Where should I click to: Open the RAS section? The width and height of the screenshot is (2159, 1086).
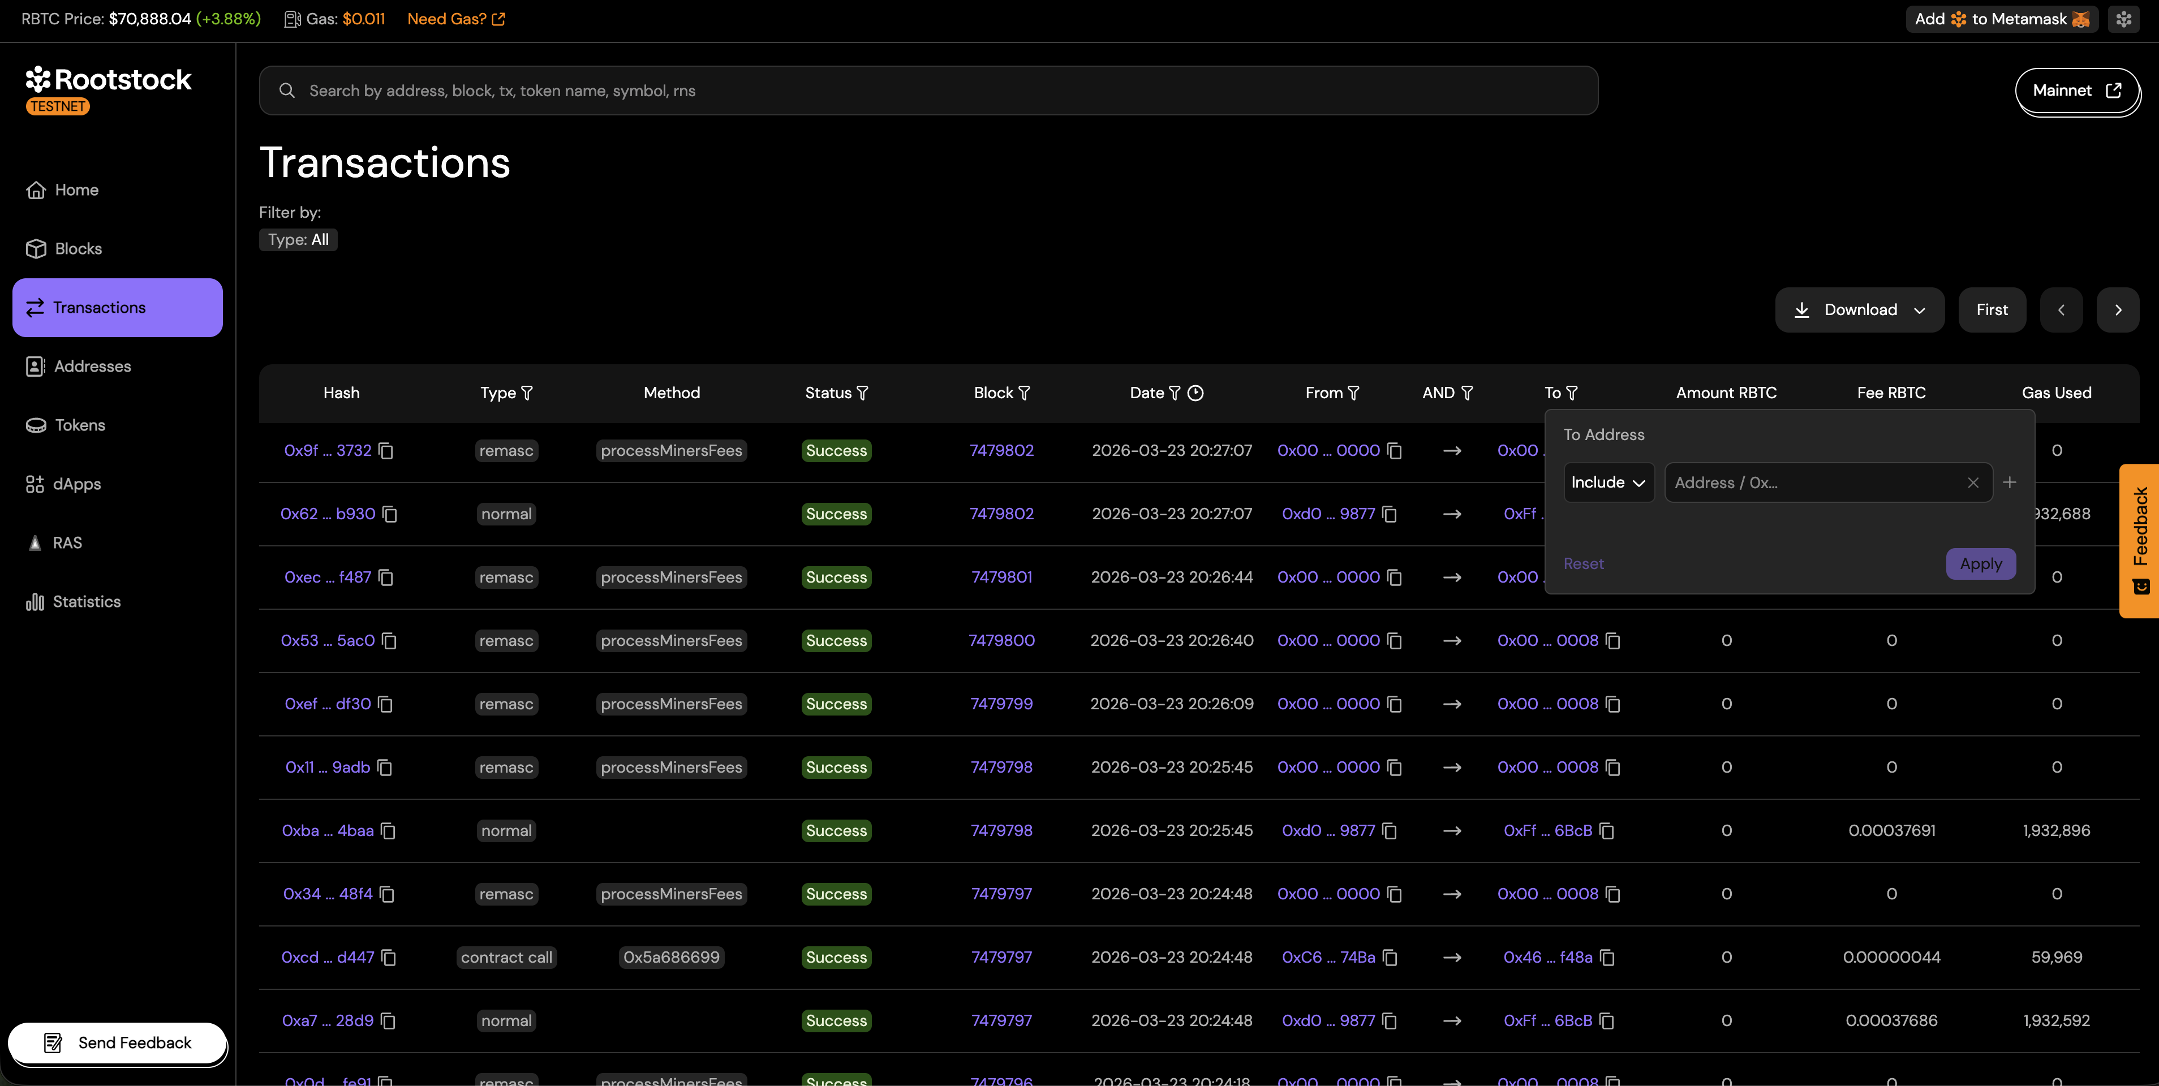coord(67,542)
